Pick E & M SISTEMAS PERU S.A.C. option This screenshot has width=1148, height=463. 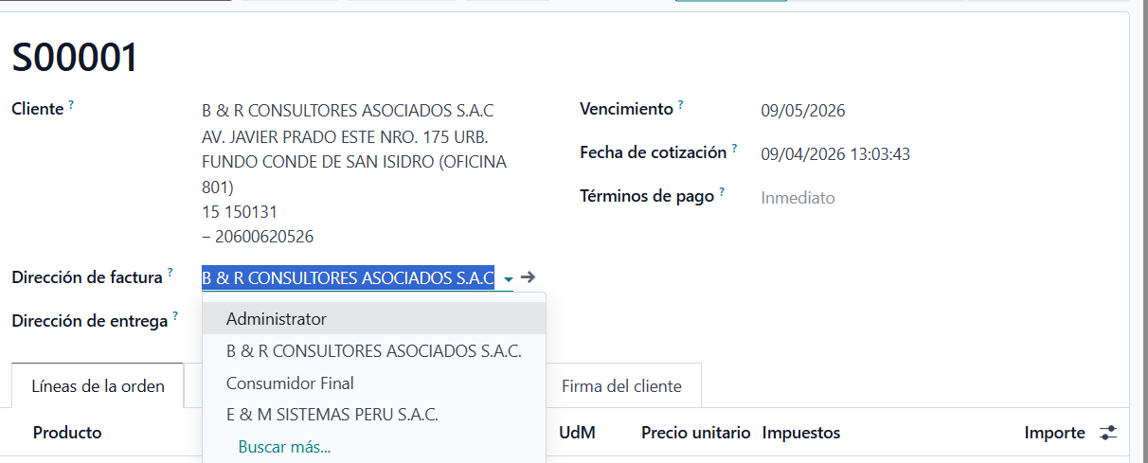pos(332,415)
